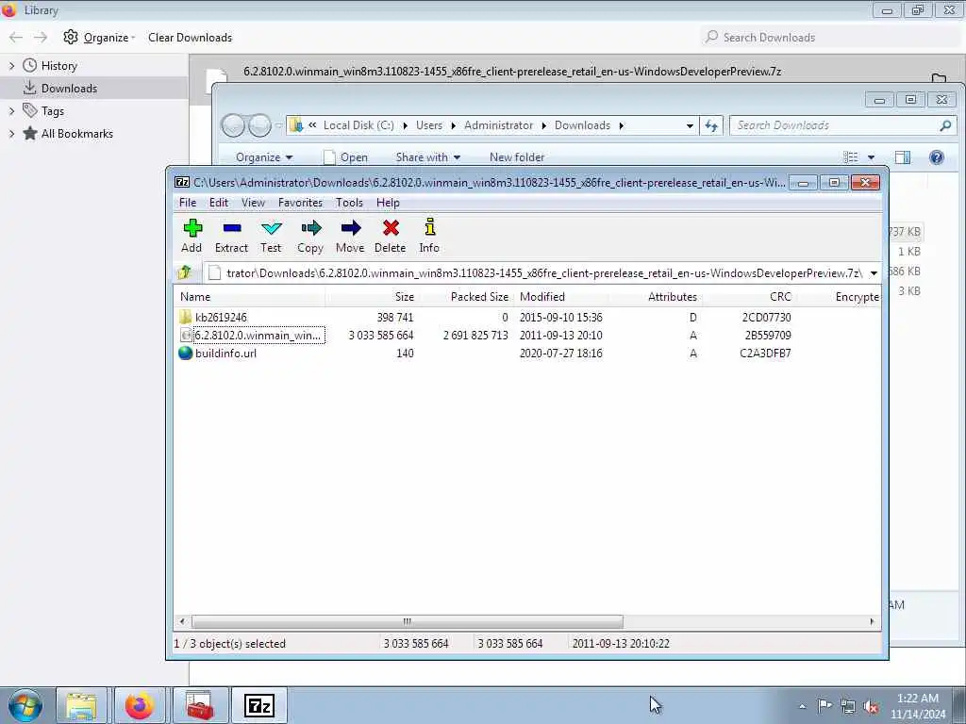966x724 pixels.
Task: Open the 7-Zip Edit menu
Action: pyautogui.click(x=219, y=203)
